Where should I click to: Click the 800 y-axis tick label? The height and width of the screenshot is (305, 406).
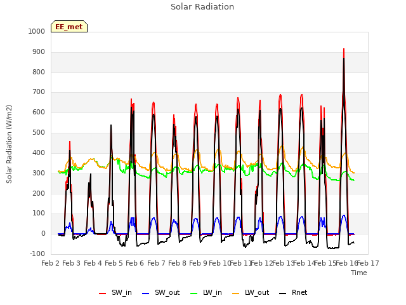[x=39, y=72]
